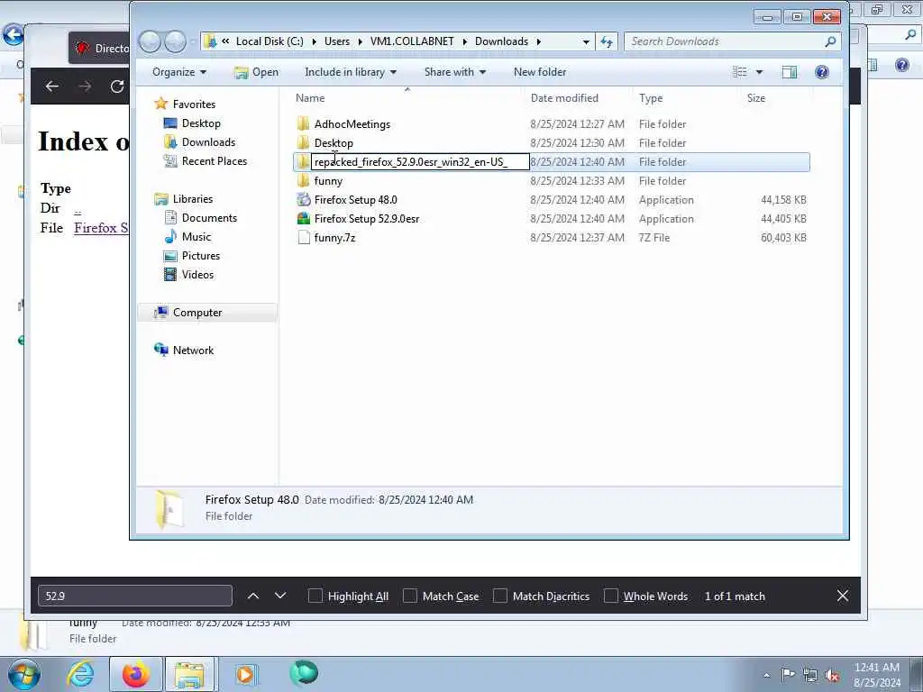
Task: Select Firefox Setup 48.0 application icon
Action: (303, 199)
